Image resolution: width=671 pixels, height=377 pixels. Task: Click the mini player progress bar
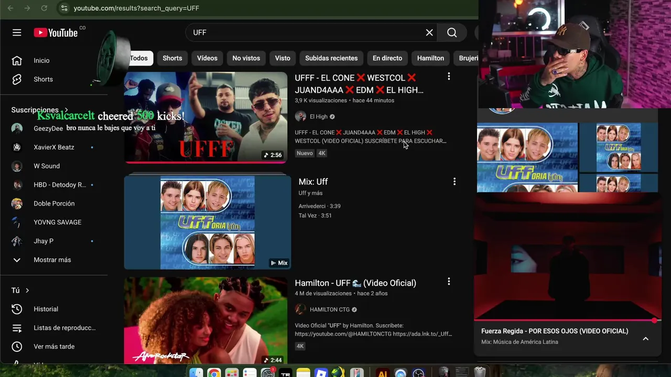coord(567,320)
